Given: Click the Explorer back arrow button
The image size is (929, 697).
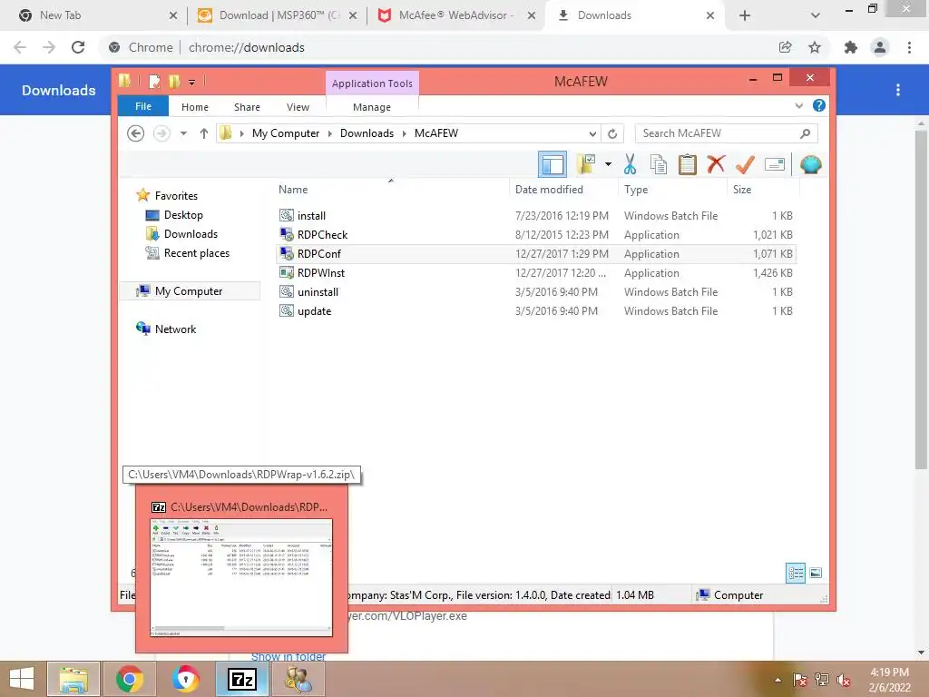Looking at the screenshot, I should click(136, 133).
